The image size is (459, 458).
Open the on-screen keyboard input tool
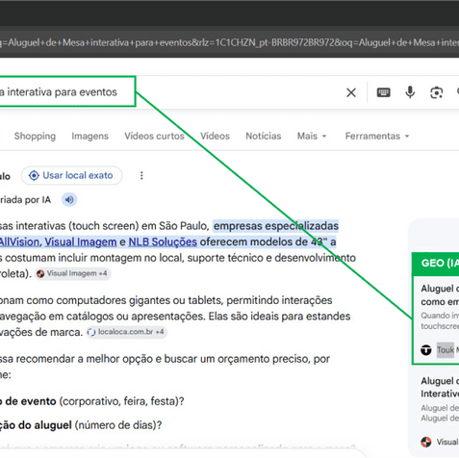click(383, 92)
